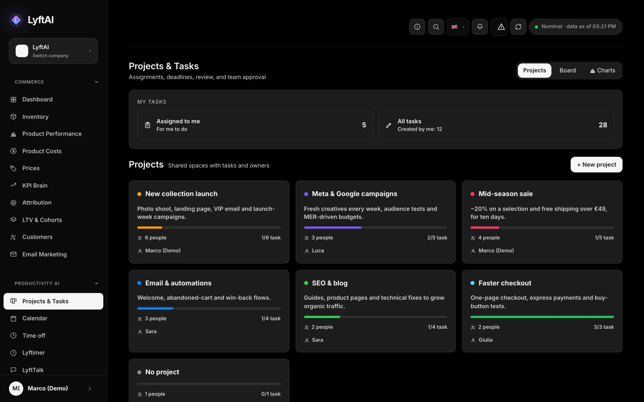Click the + New project button

coord(596,165)
